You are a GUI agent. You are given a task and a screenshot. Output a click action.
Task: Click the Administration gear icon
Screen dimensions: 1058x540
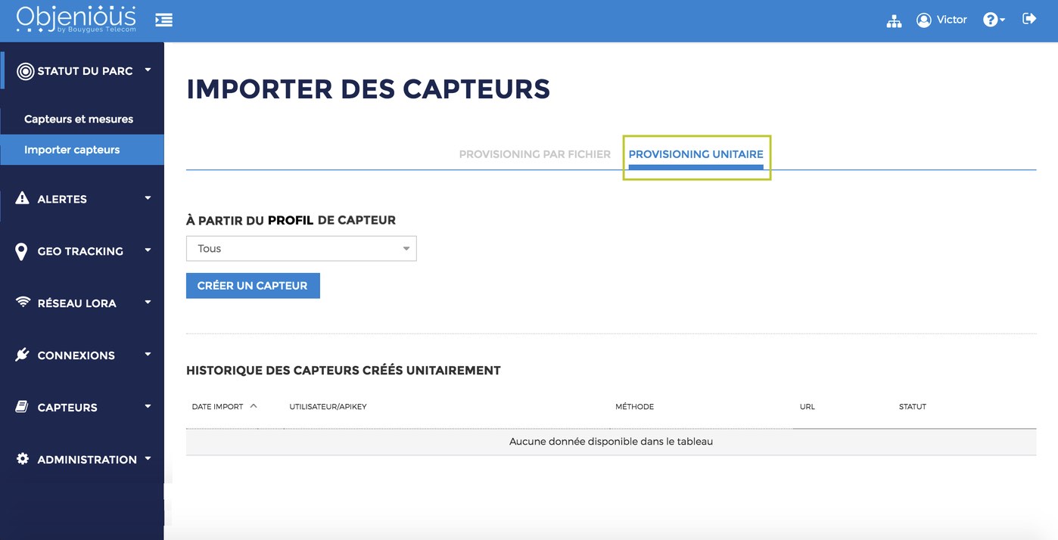point(23,459)
